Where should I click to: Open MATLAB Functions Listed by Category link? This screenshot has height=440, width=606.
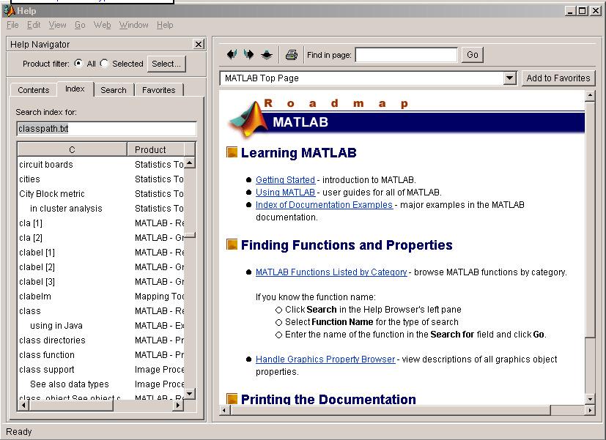pos(331,272)
